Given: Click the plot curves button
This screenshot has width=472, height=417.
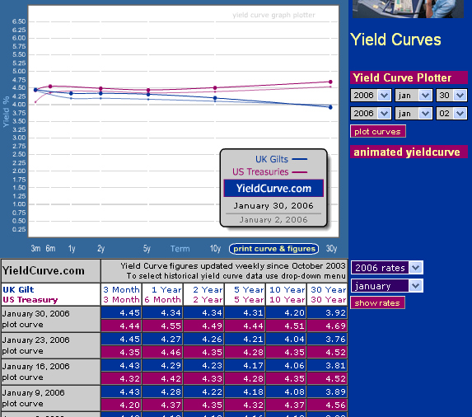Looking at the screenshot, I should (x=378, y=132).
